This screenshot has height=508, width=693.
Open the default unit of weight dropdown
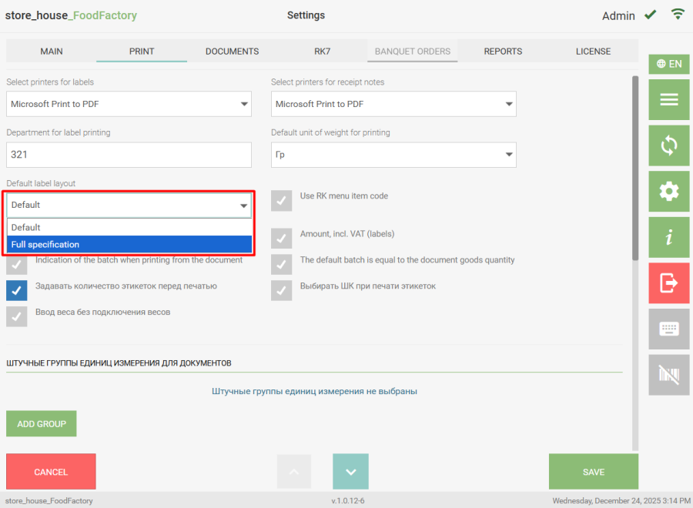coord(393,155)
